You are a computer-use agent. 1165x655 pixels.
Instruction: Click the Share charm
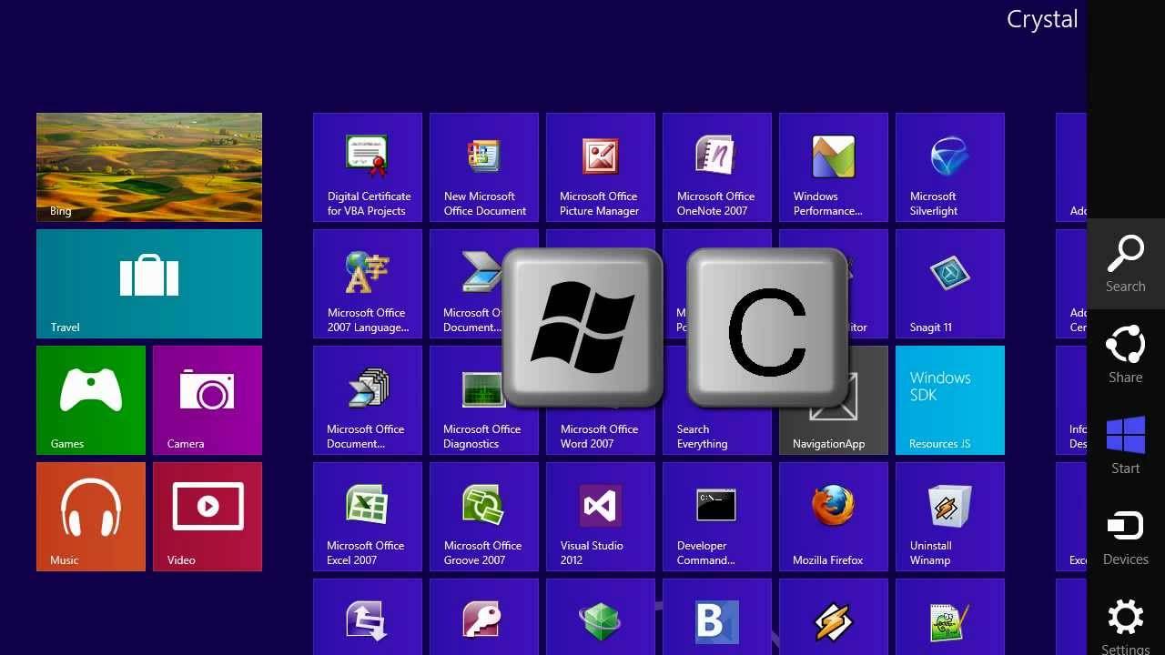pyautogui.click(x=1125, y=355)
